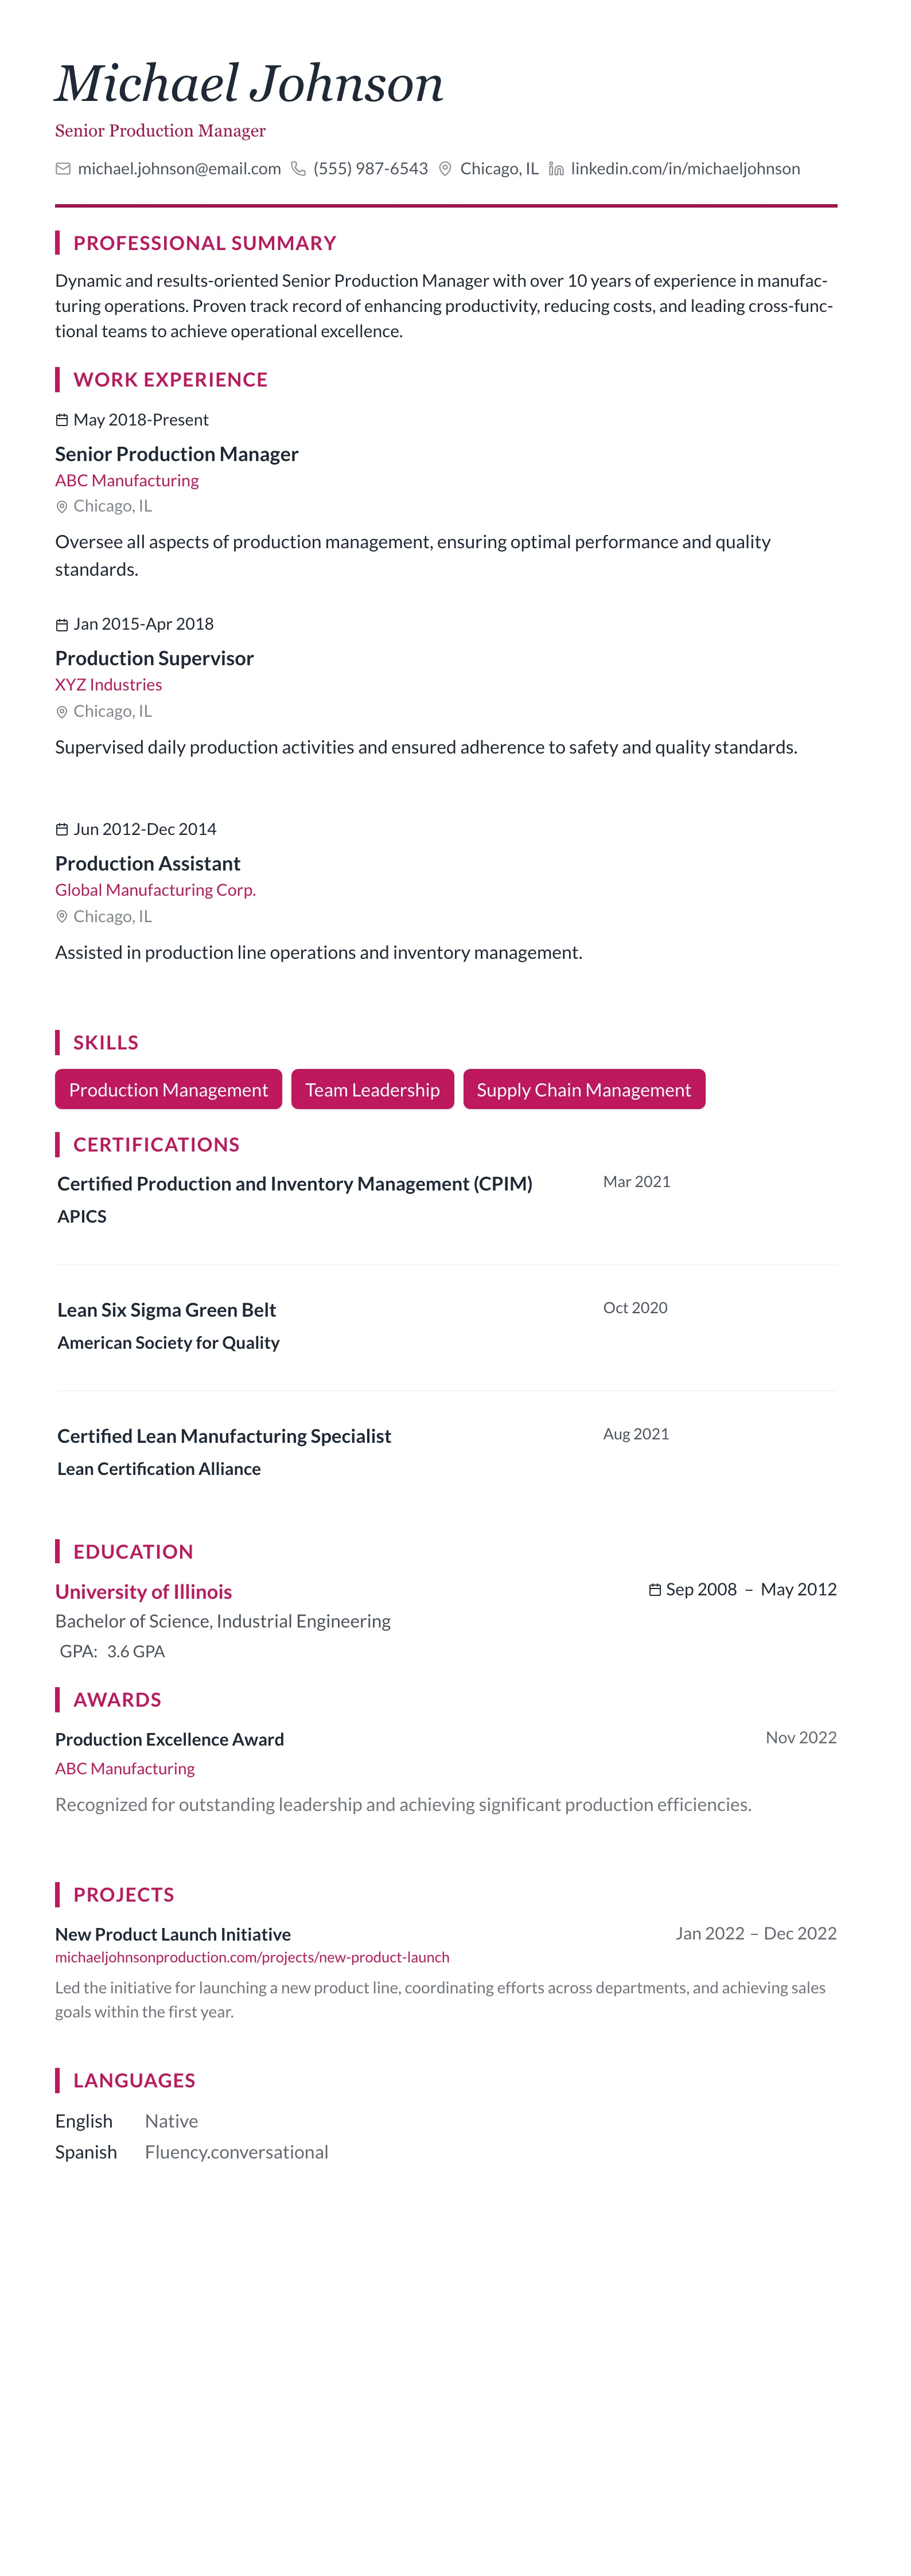Open the michael.johnson@email.com email link
This screenshot has height=2576, width=911.
coord(179,169)
